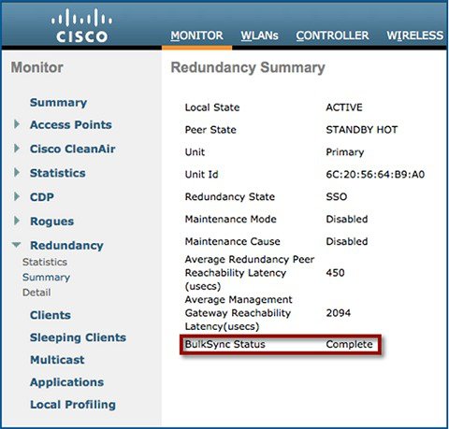Collapse the Redundancy section arrow

pos(17,245)
